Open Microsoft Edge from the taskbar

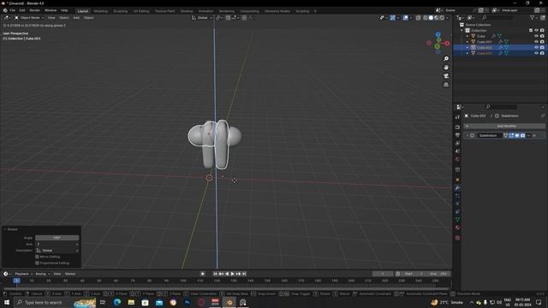117,302
